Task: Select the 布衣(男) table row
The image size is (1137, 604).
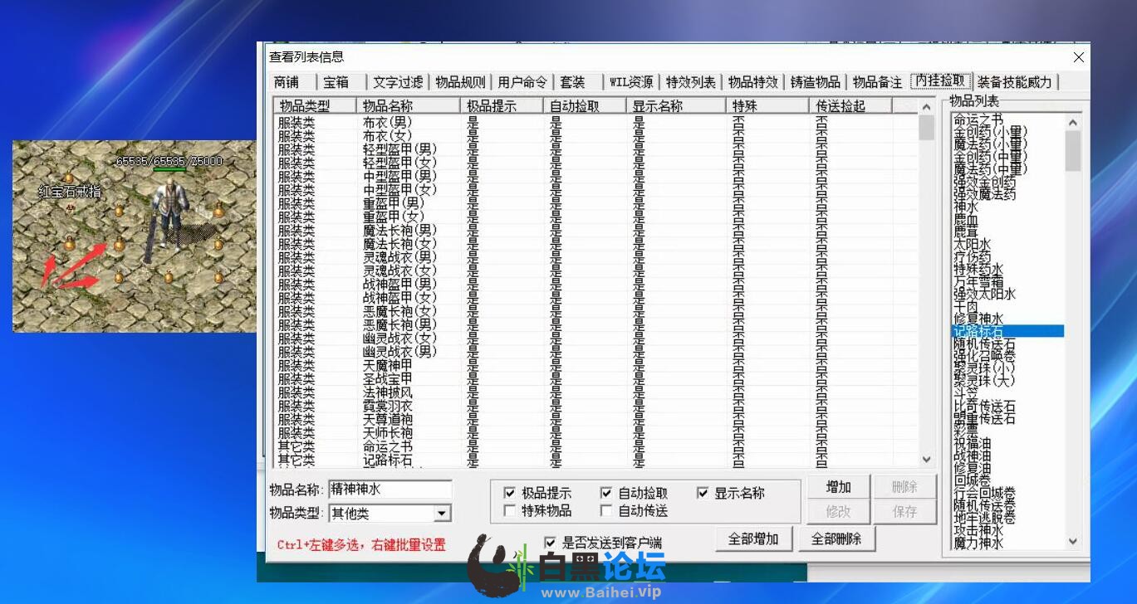Action: pyautogui.click(x=595, y=122)
